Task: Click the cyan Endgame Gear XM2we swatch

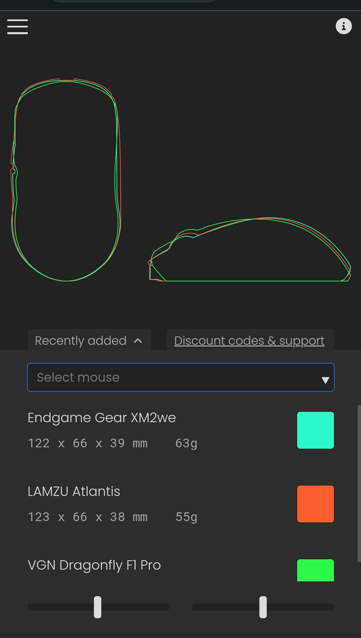Action: point(316,430)
